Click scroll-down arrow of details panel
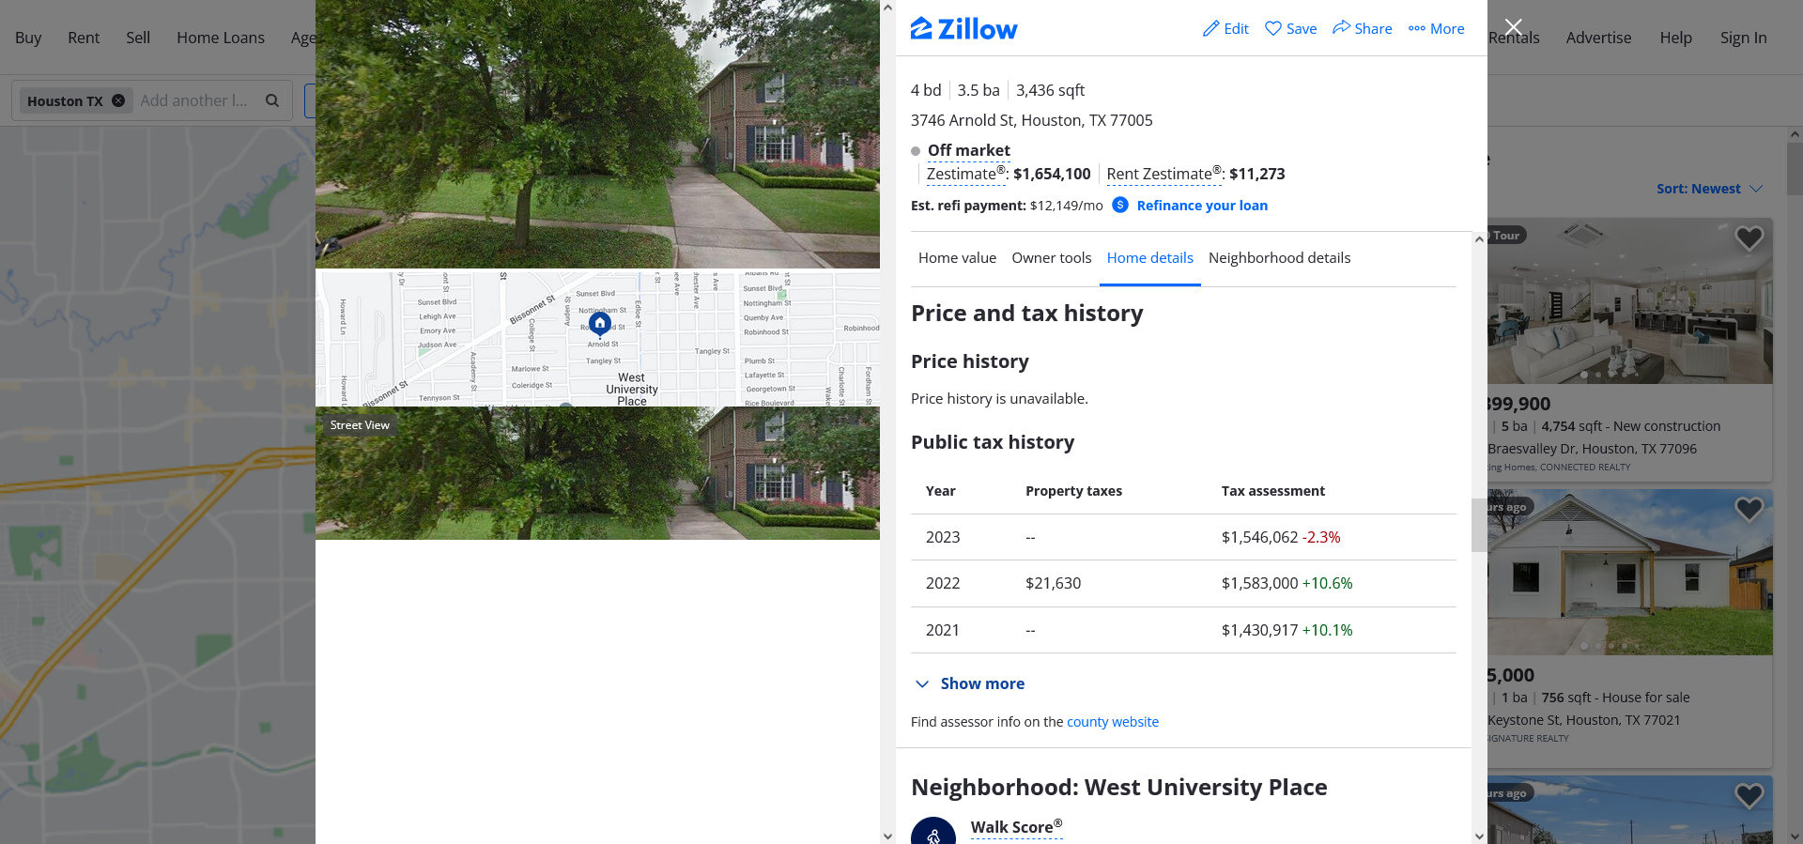This screenshot has height=844, width=1803. (x=1479, y=836)
